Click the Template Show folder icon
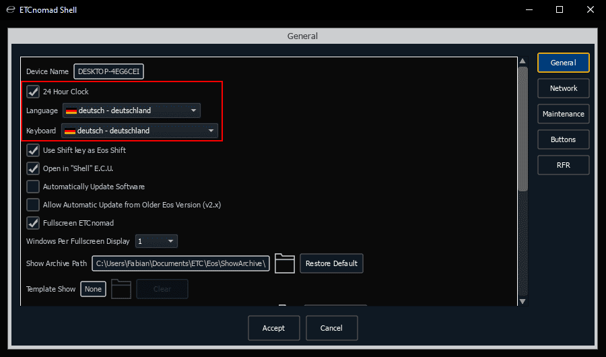 click(x=121, y=289)
